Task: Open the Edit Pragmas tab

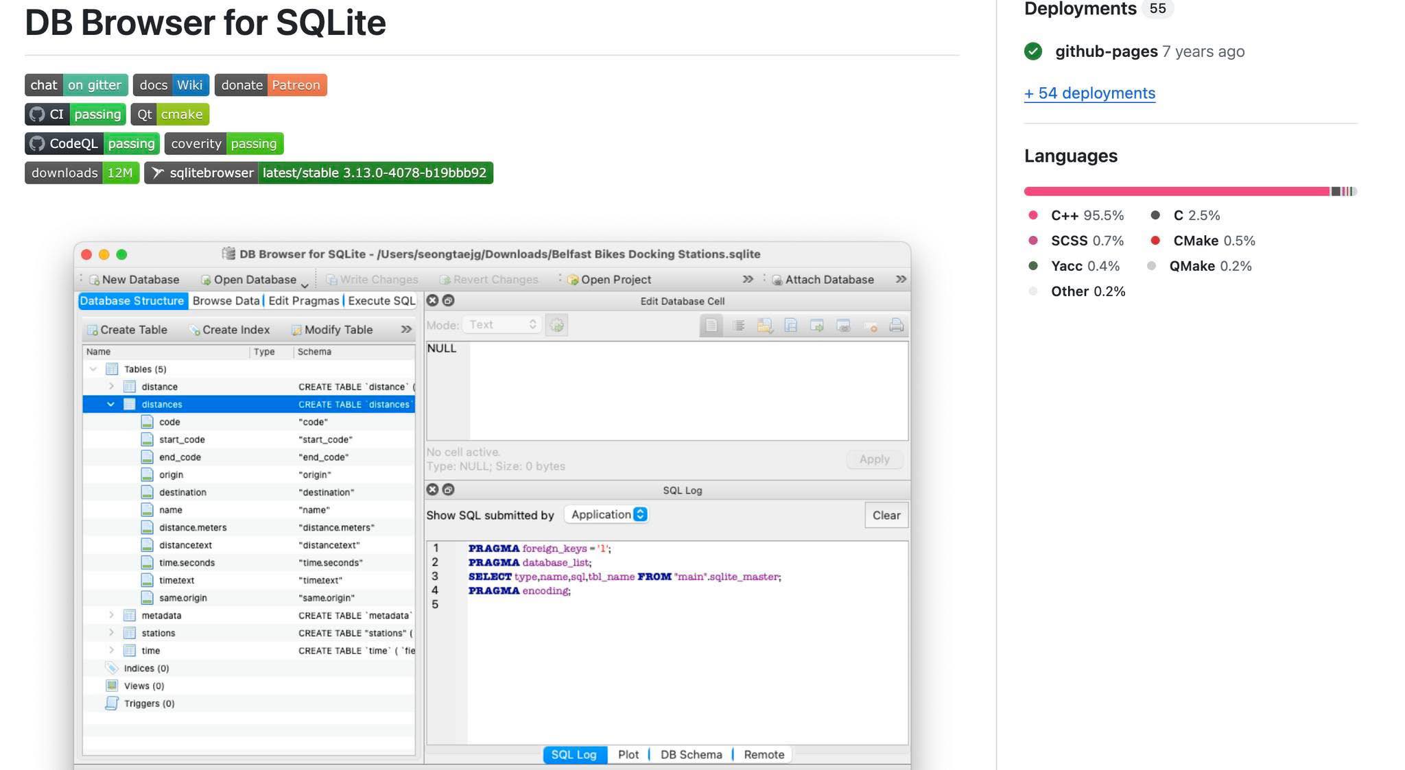Action: 303,301
